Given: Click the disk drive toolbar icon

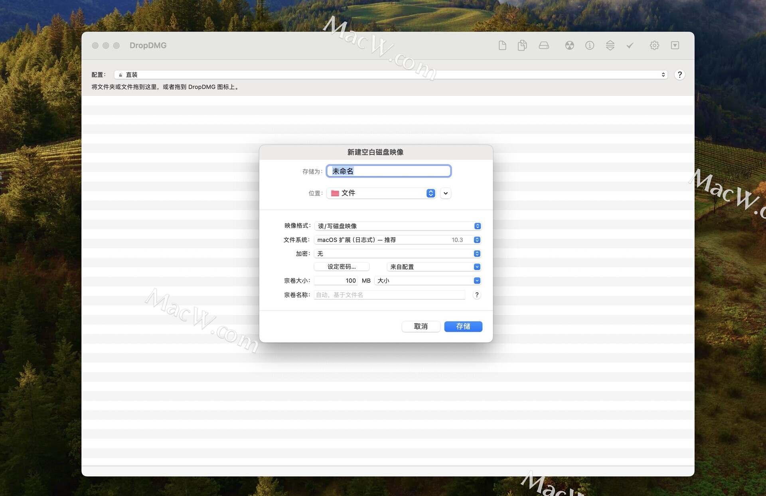Looking at the screenshot, I should point(544,46).
